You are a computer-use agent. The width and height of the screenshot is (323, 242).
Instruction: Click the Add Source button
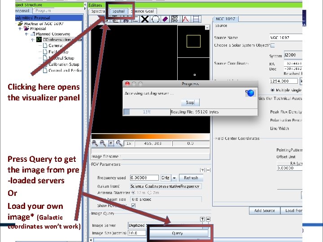tap(265, 211)
